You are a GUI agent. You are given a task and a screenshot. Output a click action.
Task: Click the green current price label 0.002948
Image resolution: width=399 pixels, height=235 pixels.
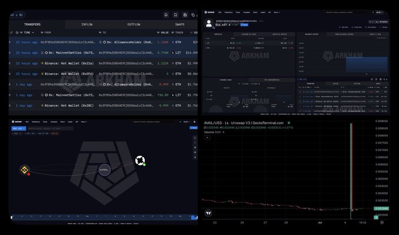tap(381, 209)
